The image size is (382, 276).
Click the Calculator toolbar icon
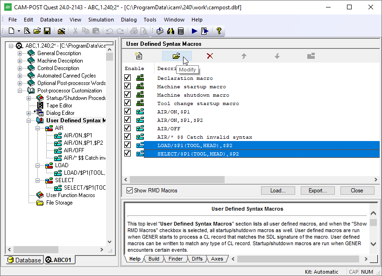point(181,31)
